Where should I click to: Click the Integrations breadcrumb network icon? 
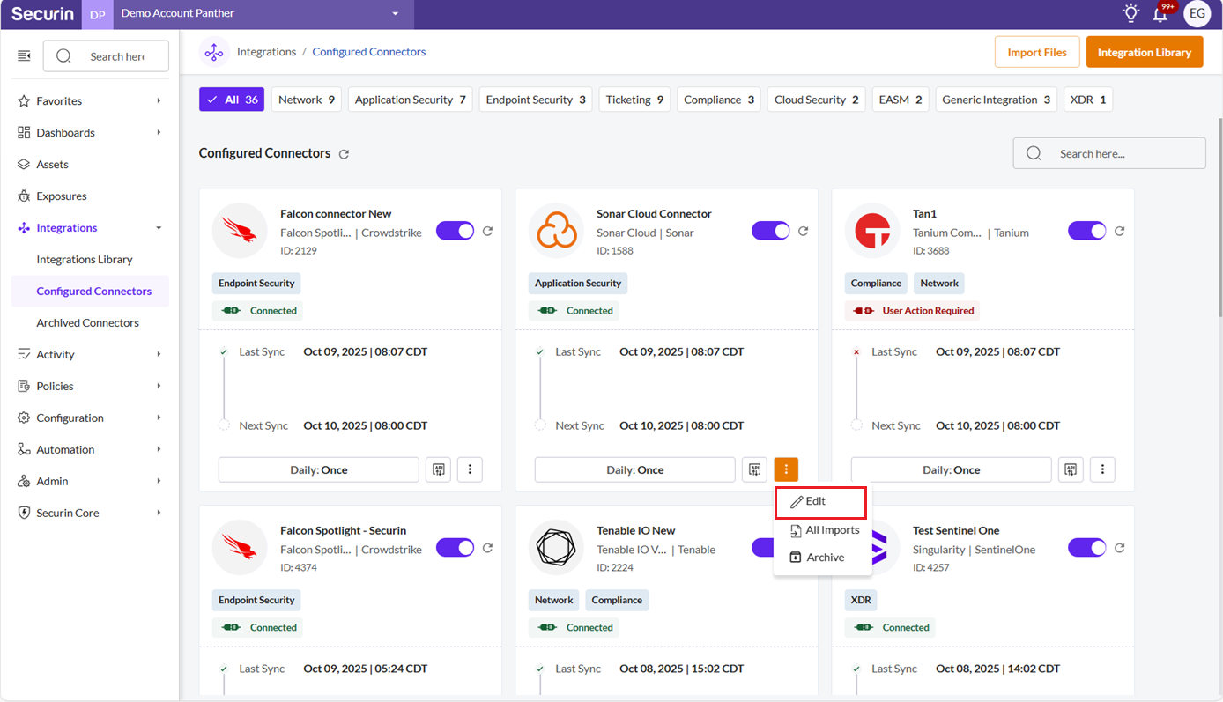[214, 52]
